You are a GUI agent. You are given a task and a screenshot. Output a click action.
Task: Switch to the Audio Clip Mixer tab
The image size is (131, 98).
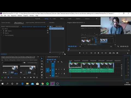coord(35,23)
